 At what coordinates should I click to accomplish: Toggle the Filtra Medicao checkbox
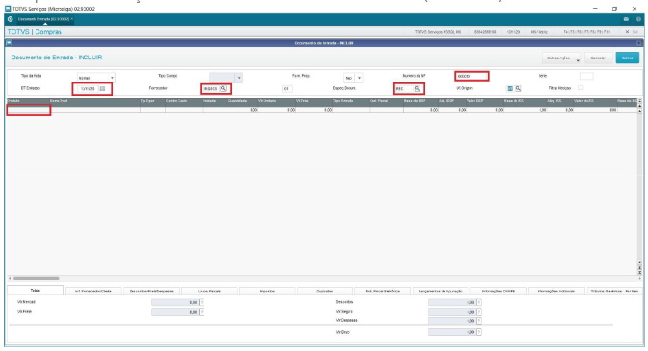point(581,87)
